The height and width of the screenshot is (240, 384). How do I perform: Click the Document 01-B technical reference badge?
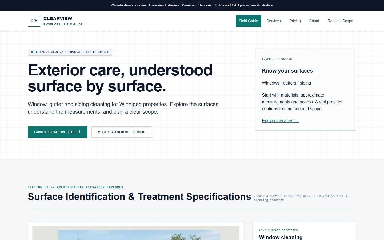70,52
